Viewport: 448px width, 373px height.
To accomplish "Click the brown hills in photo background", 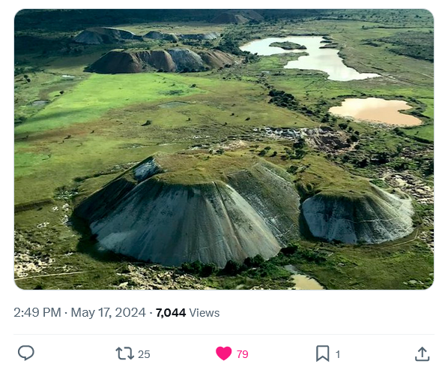I will click(161, 61).
